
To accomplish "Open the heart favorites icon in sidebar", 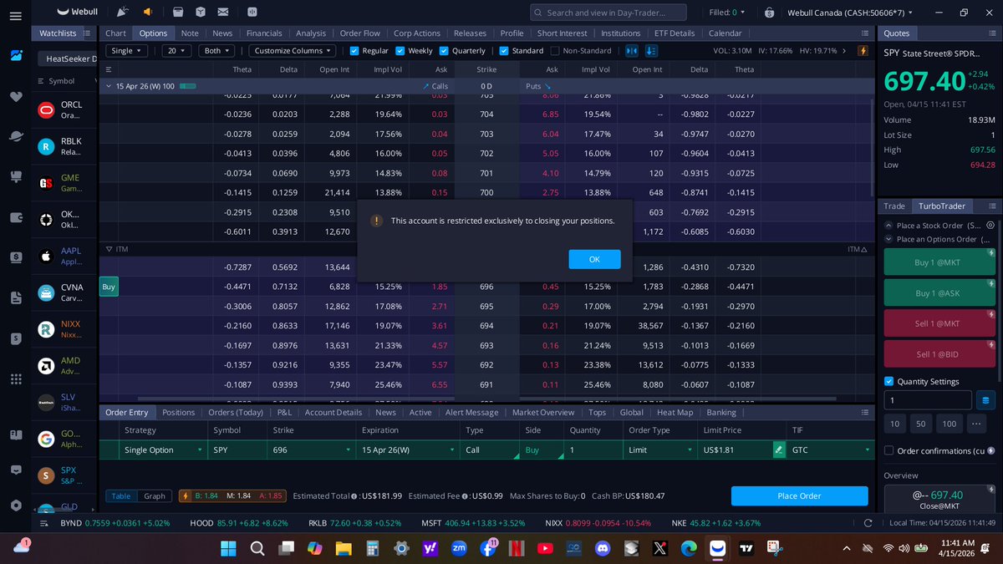I will pyautogui.click(x=16, y=96).
